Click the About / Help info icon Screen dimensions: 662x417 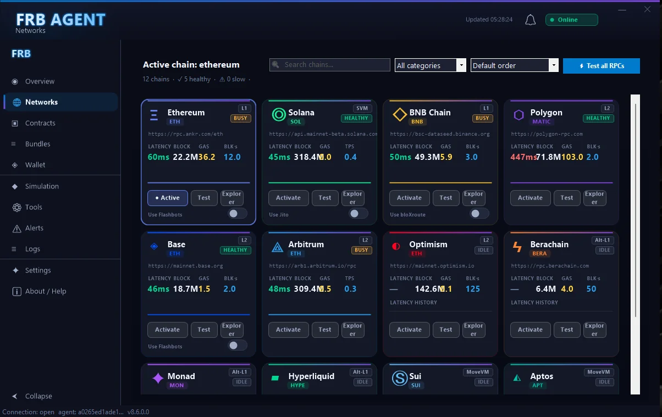point(16,291)
